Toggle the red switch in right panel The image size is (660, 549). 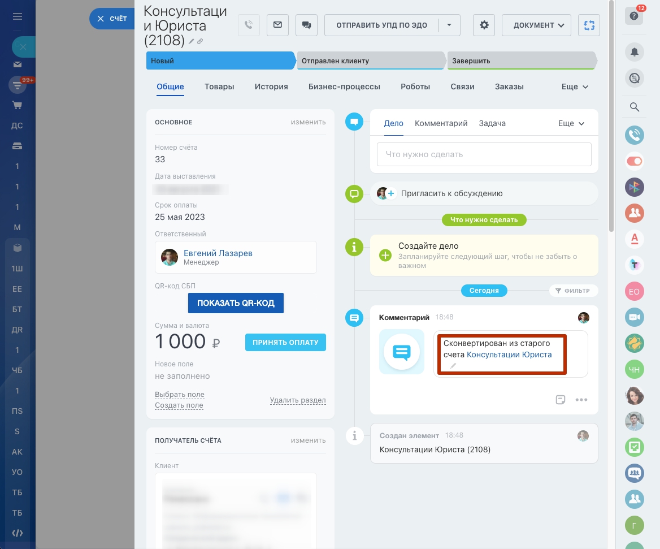coord(635,161)
